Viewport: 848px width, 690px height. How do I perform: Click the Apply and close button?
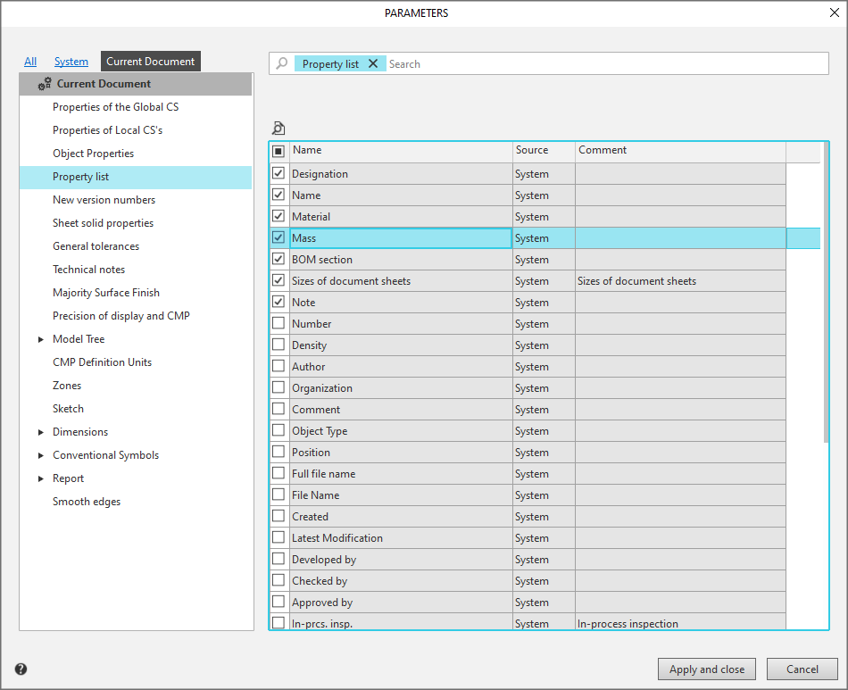point(707,669)
